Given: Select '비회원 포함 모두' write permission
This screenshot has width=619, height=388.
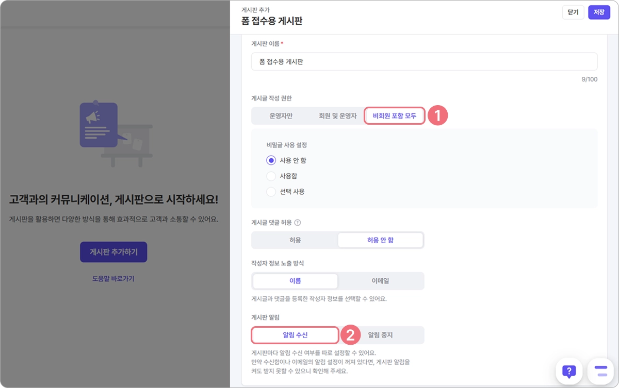Looking at the screenshot, I should (395, 116).
